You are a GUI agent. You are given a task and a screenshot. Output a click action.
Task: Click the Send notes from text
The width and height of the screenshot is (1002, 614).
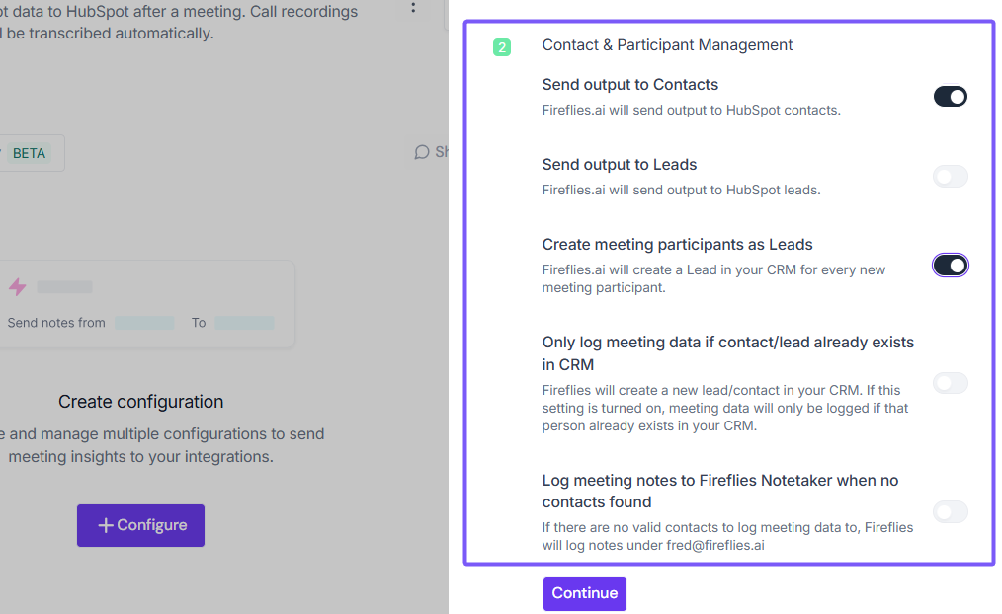coord(56,323)
